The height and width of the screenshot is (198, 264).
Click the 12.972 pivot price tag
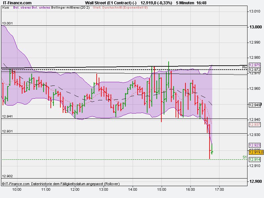coord(254,70)
